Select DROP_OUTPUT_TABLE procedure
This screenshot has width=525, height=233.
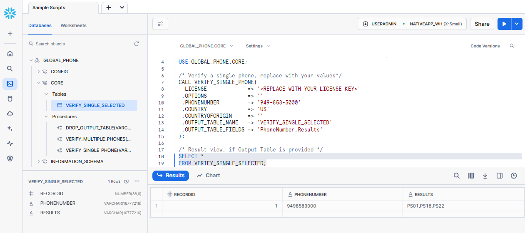pyautogui.click(x=94, y=128)
